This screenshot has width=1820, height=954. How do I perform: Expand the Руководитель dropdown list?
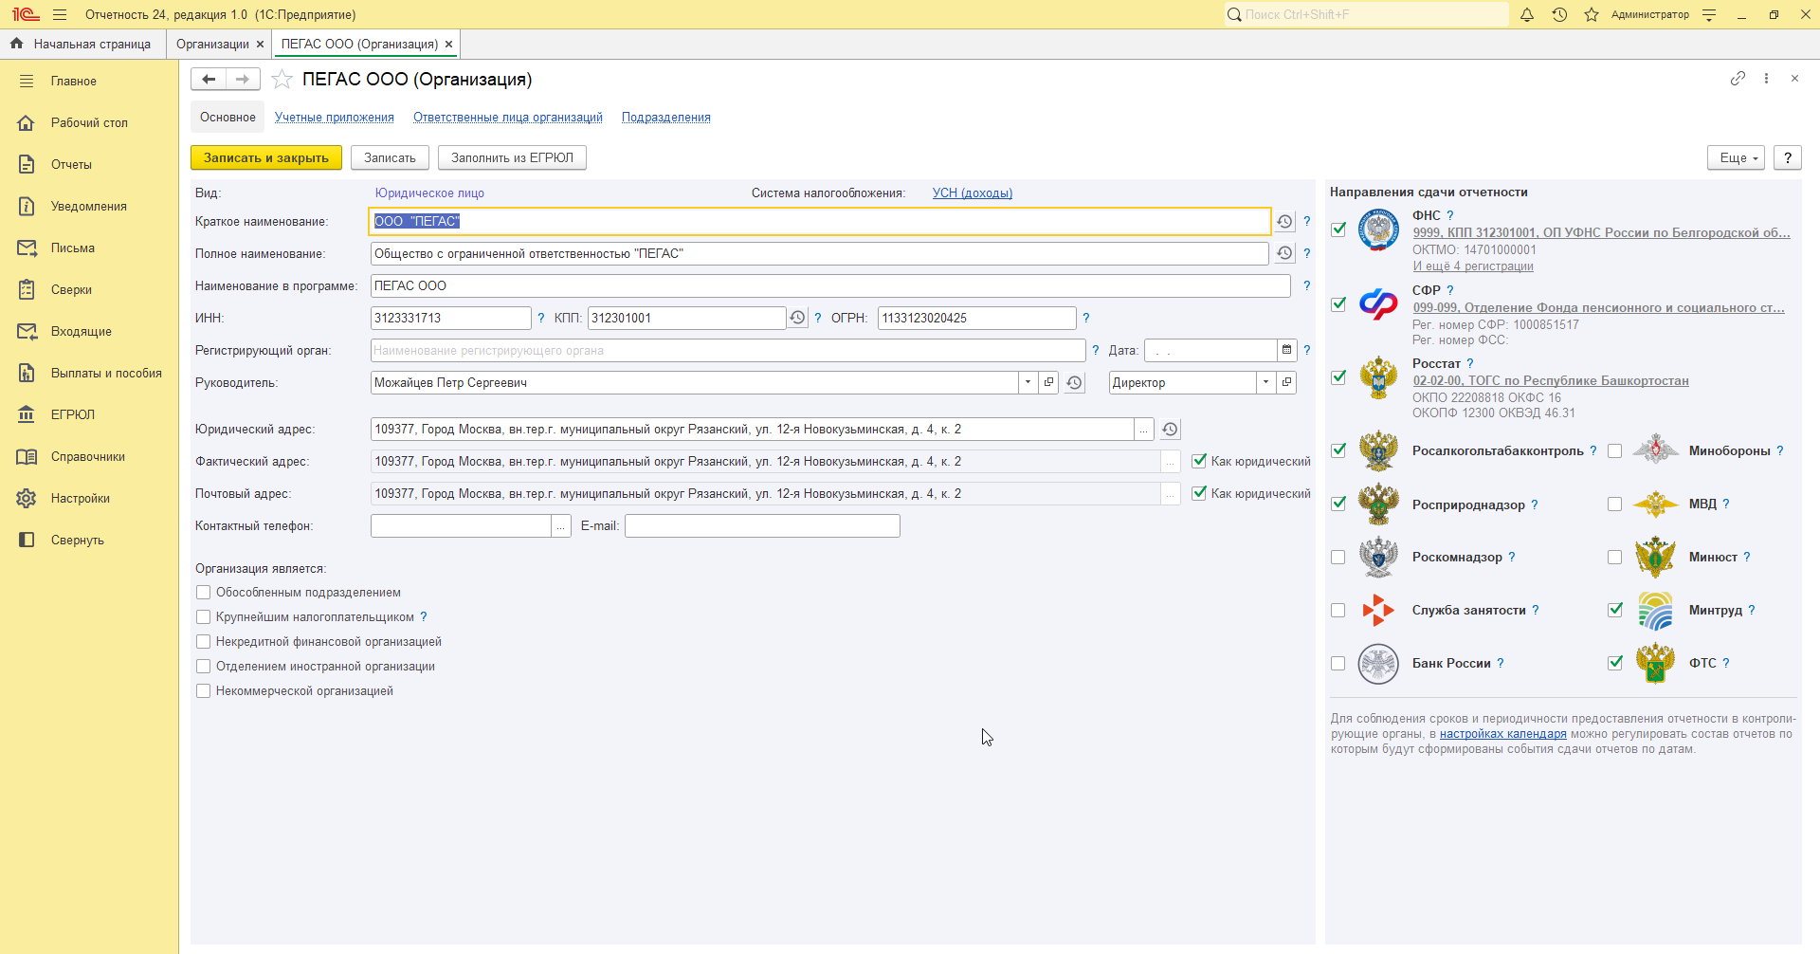click(x=1028, y=383)
